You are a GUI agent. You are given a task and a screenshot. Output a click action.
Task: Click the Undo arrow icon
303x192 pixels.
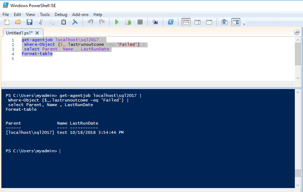pos(90,22)
